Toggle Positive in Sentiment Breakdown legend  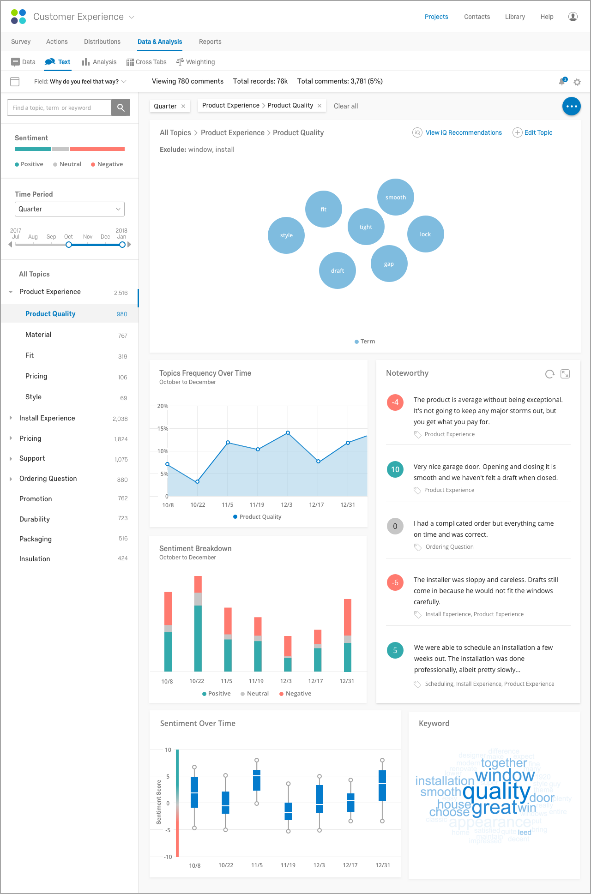pyautogui.click(x=217, y=693)
